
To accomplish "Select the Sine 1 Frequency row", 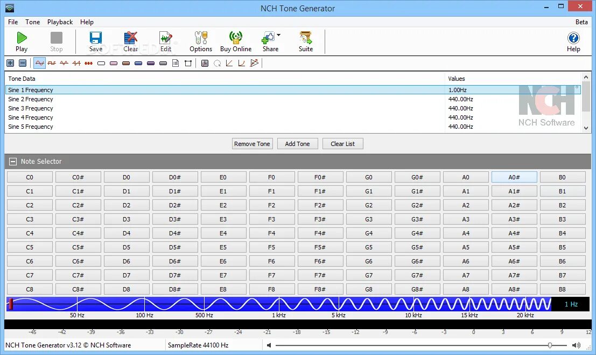I will click(293, 90).
